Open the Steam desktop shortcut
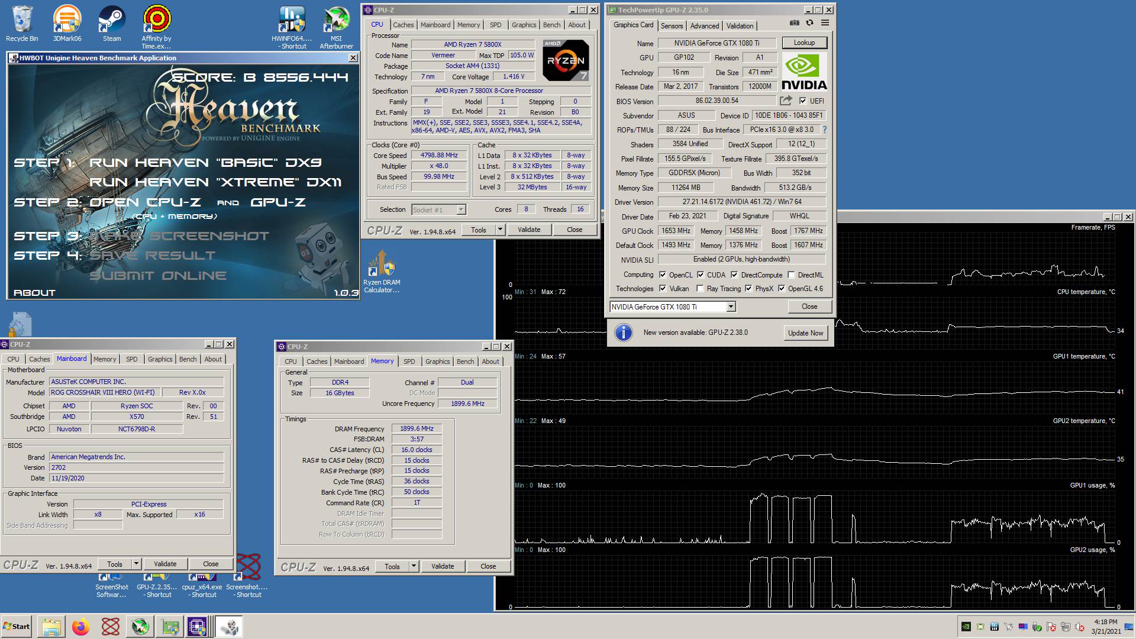The height and width of the screenshot is (639, 1136). (x=112, y=22)
